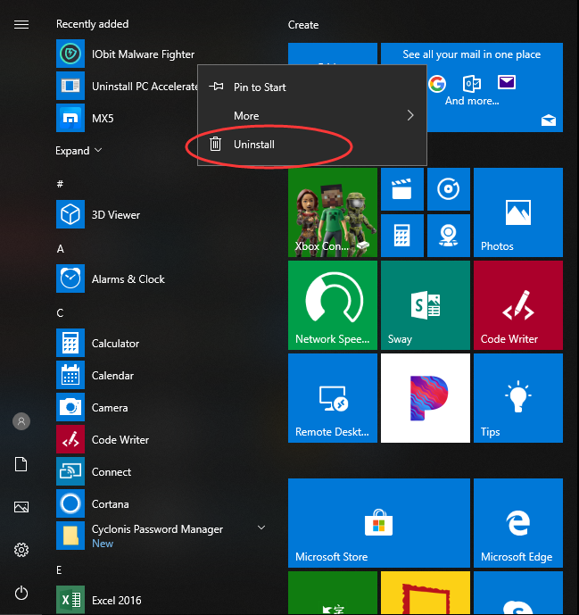Click the 'E' letter group header
The image size is (579, 615).
point(59,569)
